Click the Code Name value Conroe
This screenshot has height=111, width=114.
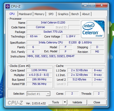pyautogui.click(x=40, y=27)
